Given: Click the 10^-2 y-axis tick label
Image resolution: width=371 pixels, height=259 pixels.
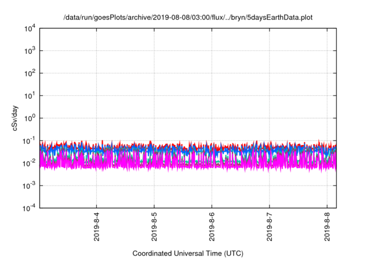Looking at the screenshot, I should pos(29,163).
